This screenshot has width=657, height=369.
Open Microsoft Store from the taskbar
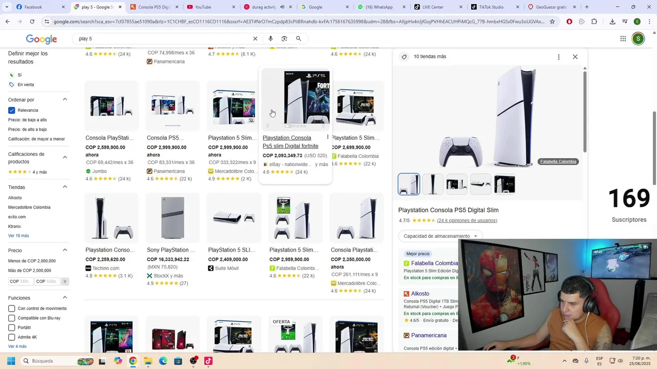178,361
